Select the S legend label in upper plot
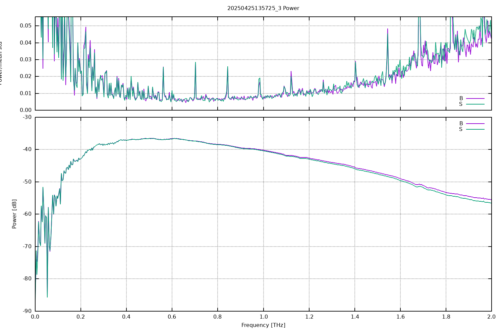This screenshot has width=503, height=335. [461, 104]
